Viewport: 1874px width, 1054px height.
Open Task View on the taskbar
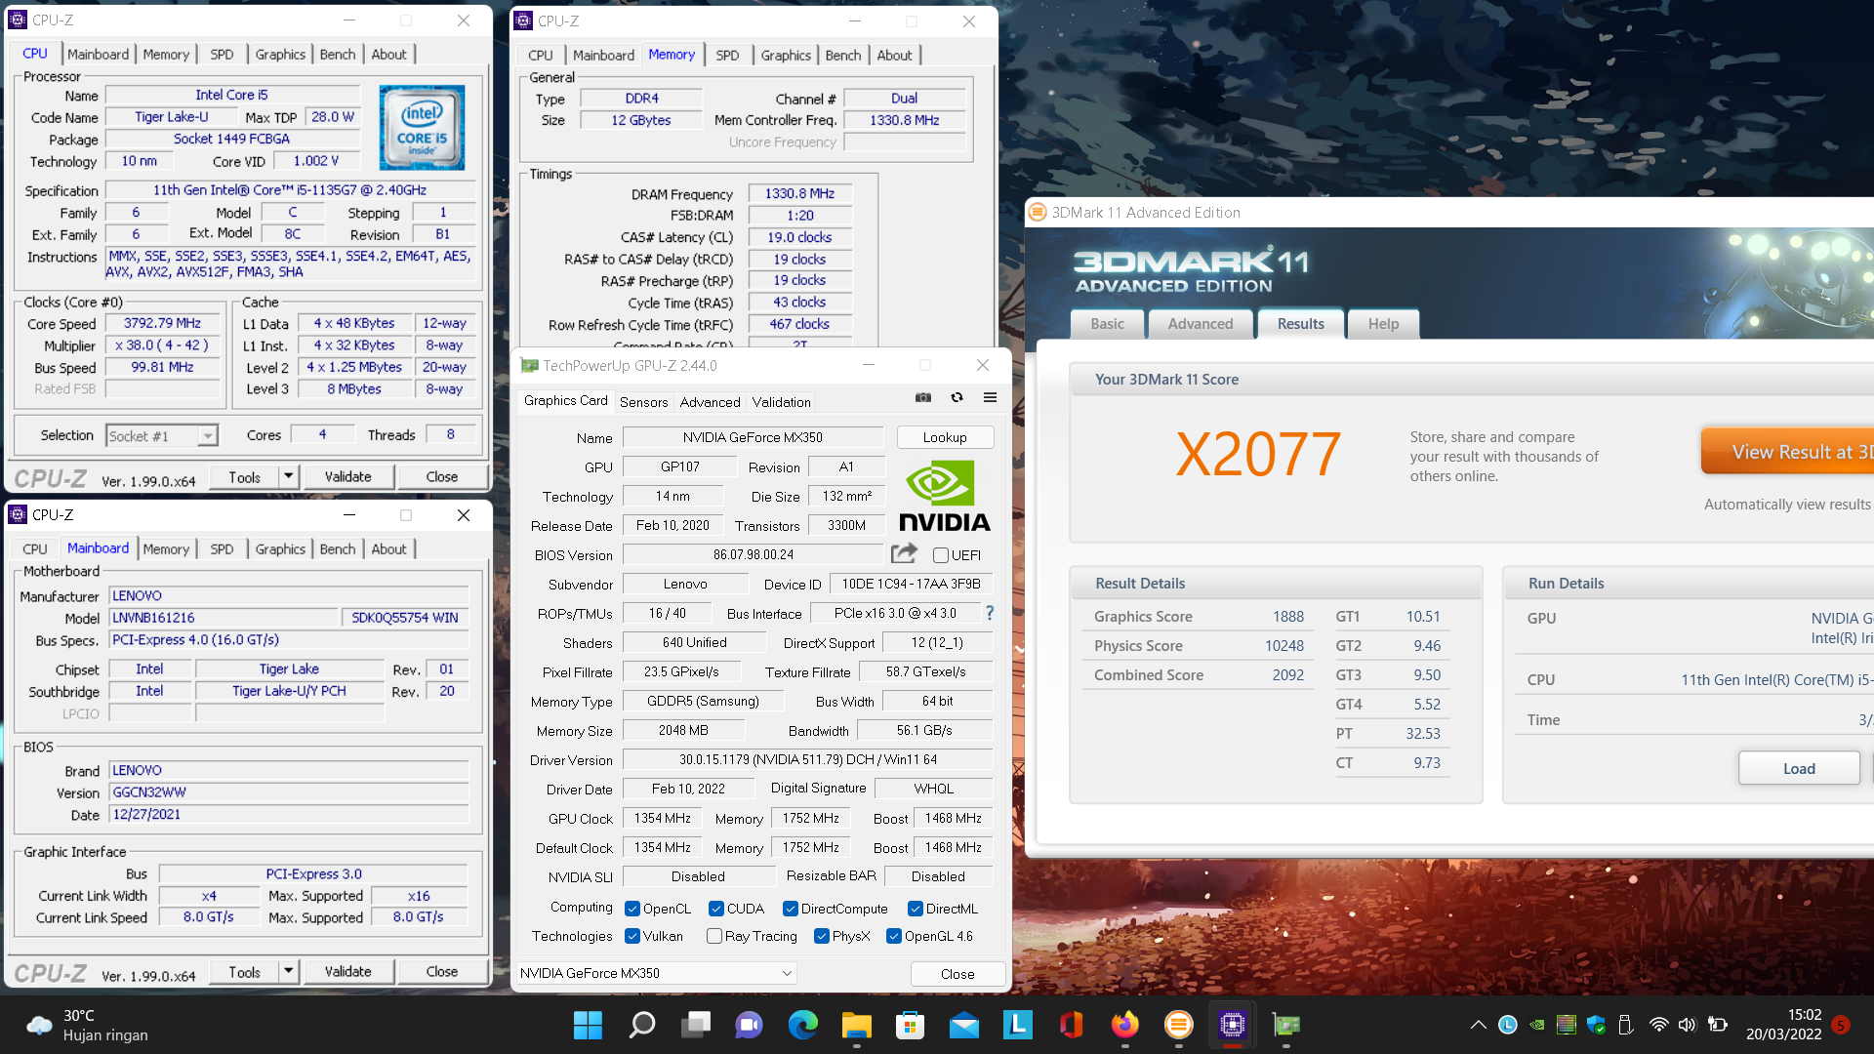696,1025
